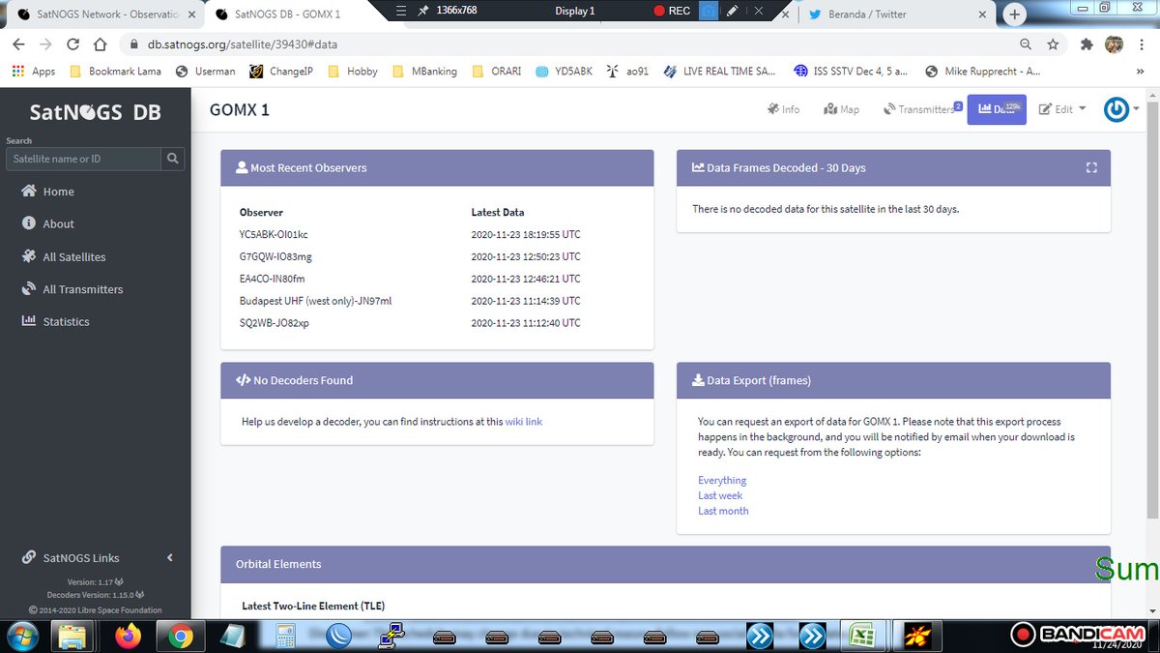Screen dimensions: 1160x653
Task: Open the Home page from the sidebar
Action: click(47, 192)
